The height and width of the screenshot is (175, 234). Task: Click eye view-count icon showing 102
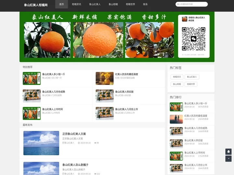point(95,174)
